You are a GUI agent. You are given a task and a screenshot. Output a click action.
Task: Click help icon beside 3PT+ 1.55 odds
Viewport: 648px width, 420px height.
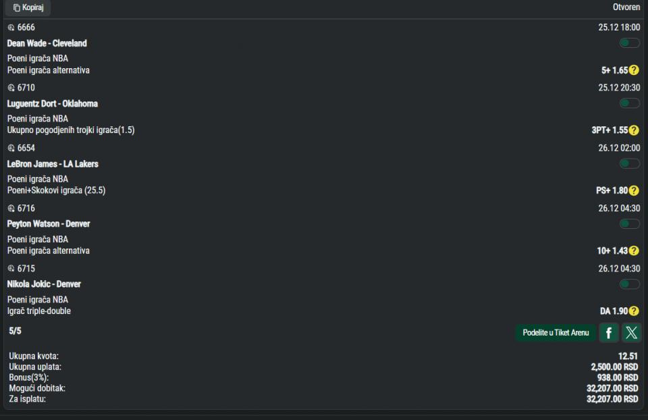pos(634,130)
